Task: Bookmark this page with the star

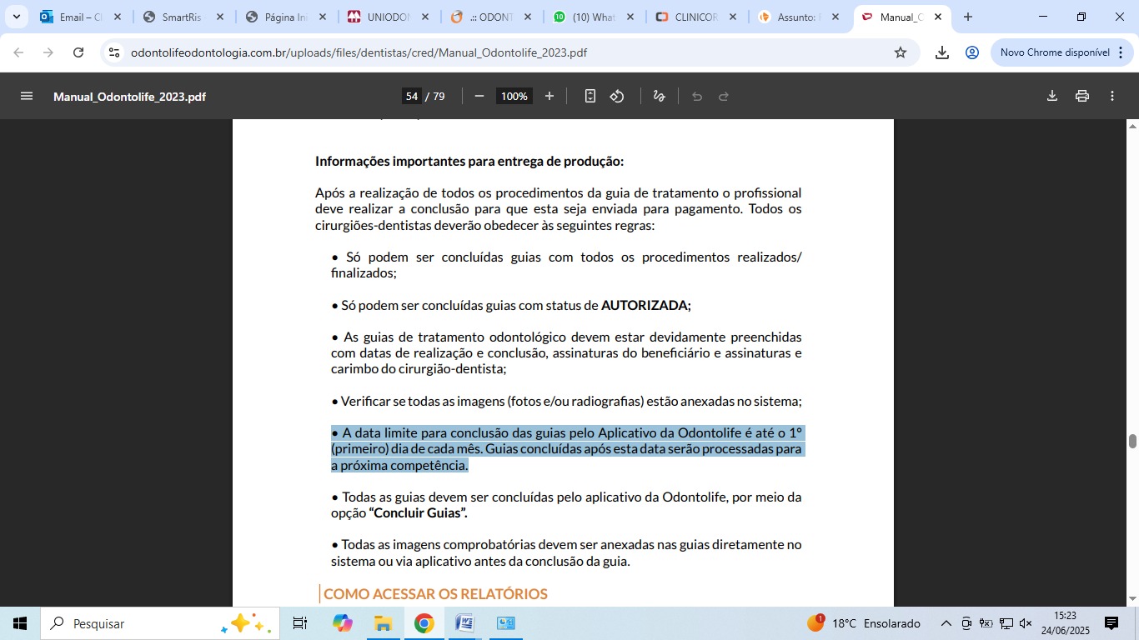Action: point(901,52)
